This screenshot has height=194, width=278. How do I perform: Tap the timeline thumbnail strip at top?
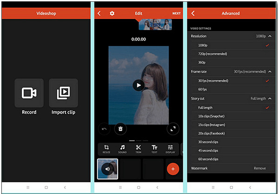(x=155, y=25)
